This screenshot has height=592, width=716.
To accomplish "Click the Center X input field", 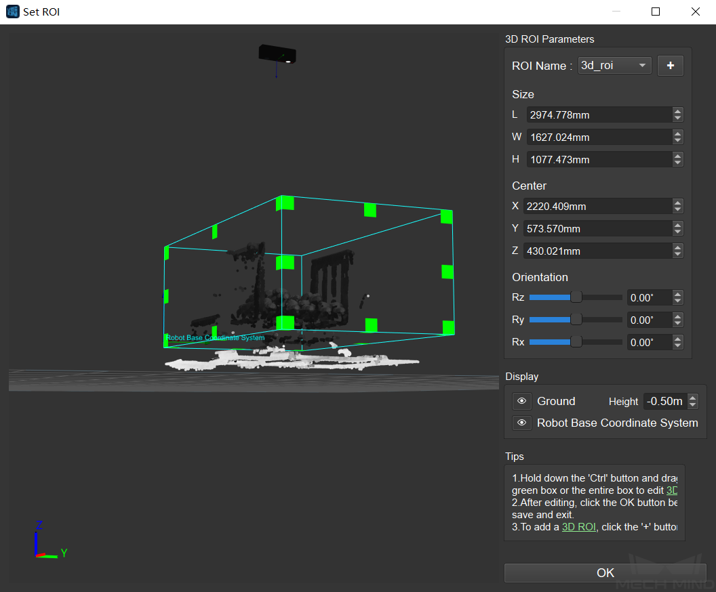I will click(597, 206).
